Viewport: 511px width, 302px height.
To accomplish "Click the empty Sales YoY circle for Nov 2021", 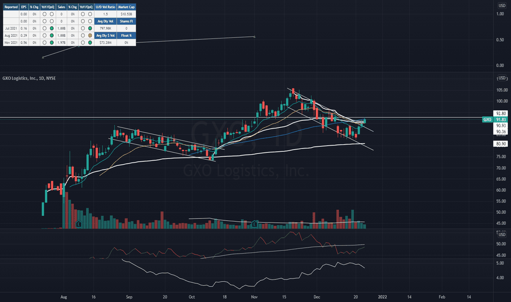I will pos(83,42).
